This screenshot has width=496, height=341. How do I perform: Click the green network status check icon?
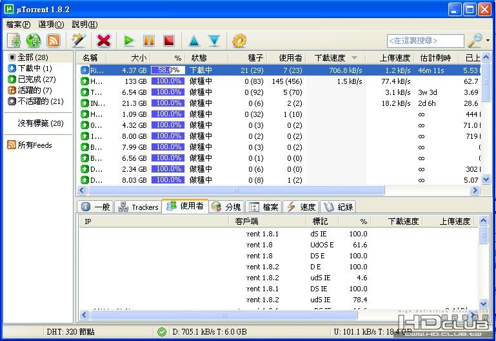[x=162, y=331]
